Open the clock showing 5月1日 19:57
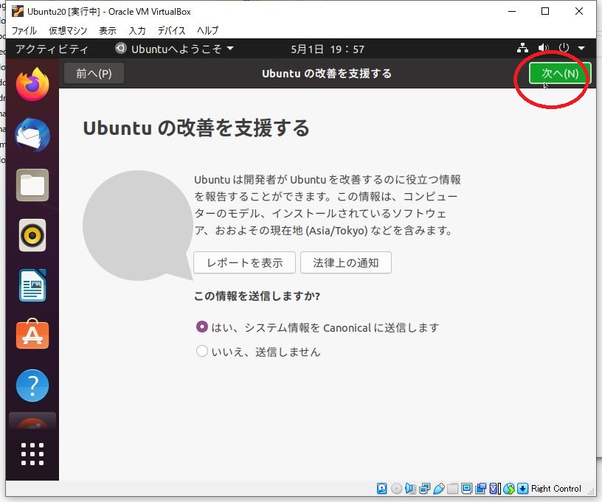 (327, 49)
